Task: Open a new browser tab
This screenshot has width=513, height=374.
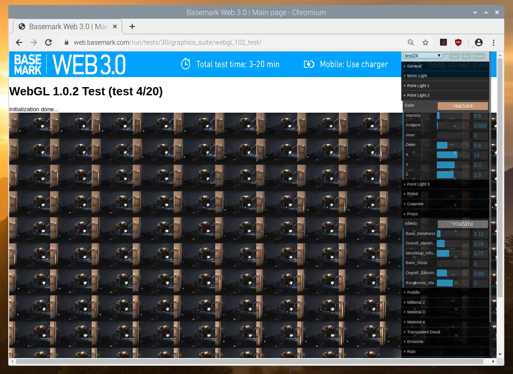Action: coord(132,26)
